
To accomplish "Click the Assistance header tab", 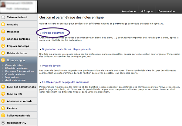I will pyautogui.click(x=129, y=11).
